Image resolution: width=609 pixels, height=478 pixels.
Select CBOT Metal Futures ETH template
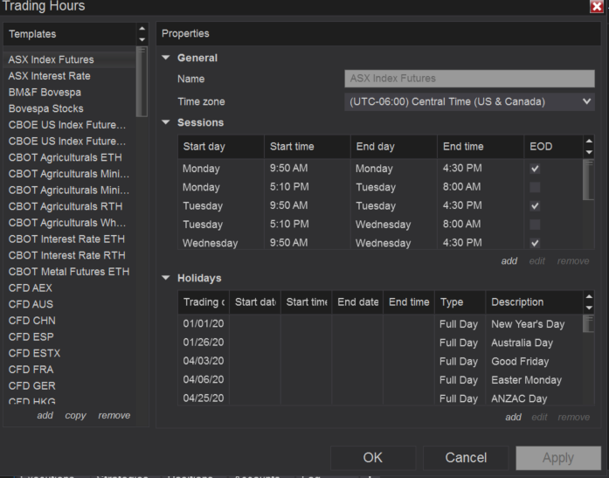[x=70, y=272]
